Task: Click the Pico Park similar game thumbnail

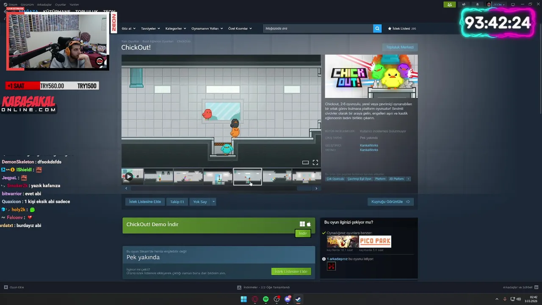Action: click(375, 241)
